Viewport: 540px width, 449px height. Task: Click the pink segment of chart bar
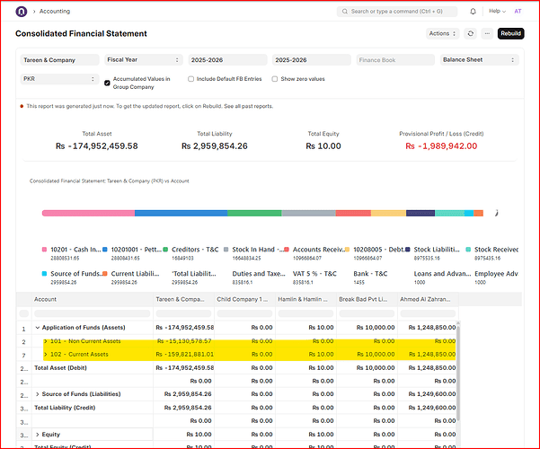coord(89,214)
